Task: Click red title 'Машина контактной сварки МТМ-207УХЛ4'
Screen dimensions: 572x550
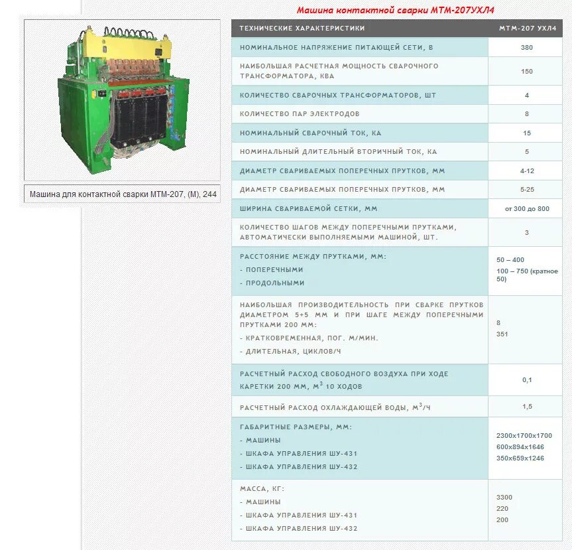Action: coord(396,10)
